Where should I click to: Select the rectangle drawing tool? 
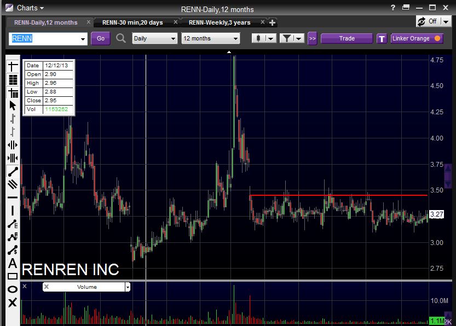pyautogui.click(x=13, y=276)
